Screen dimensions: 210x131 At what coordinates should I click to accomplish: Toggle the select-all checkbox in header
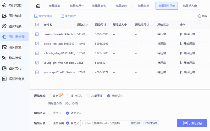tap(37, 25)
